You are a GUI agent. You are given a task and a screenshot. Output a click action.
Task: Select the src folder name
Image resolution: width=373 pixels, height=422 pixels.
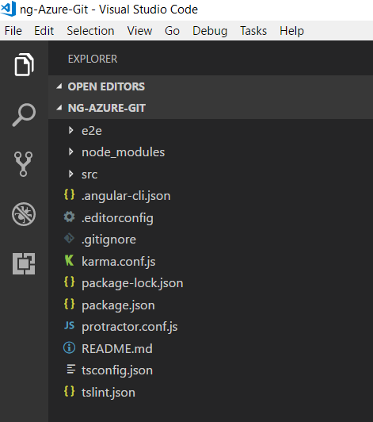[89, 175]
